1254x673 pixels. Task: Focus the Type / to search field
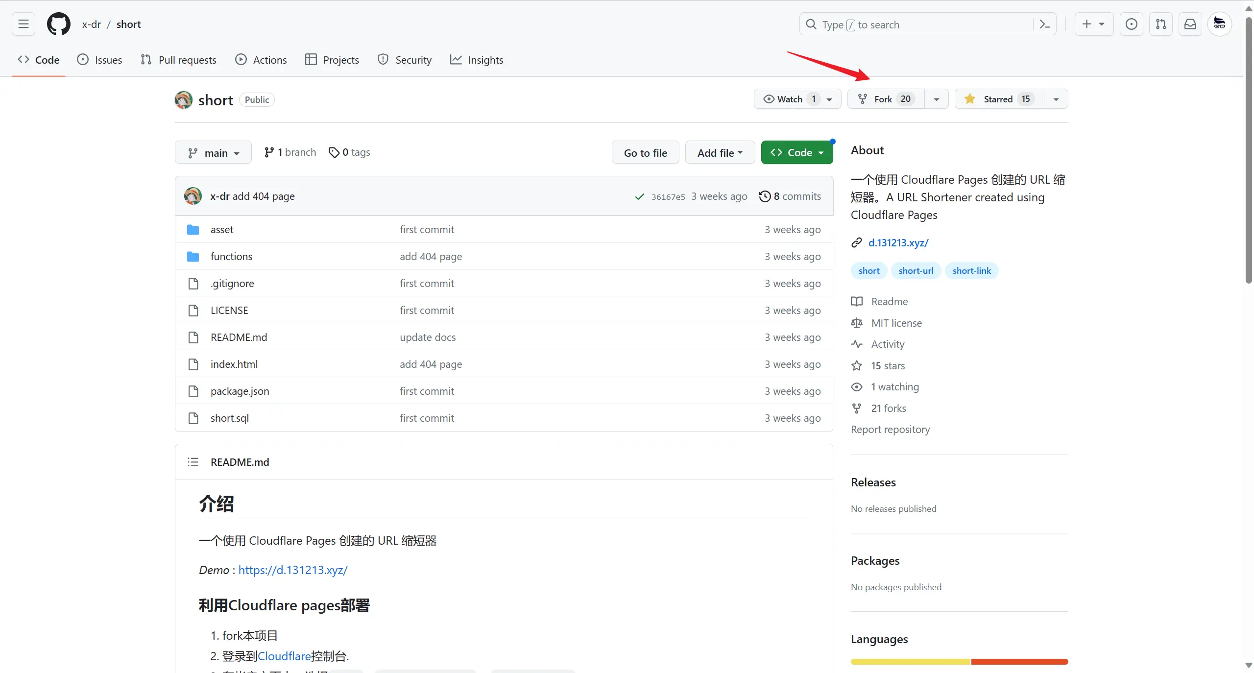(x=927, y=24)
